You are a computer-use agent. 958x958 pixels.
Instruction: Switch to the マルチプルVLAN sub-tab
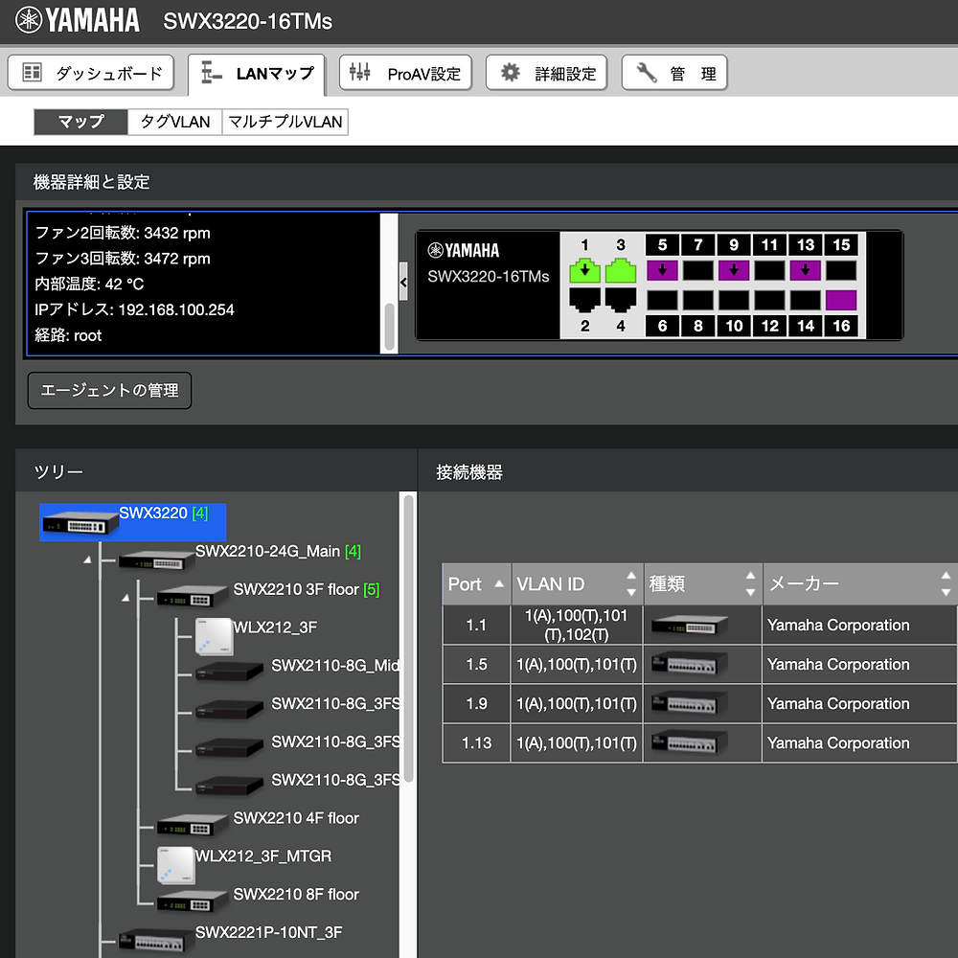coord(285,122)
